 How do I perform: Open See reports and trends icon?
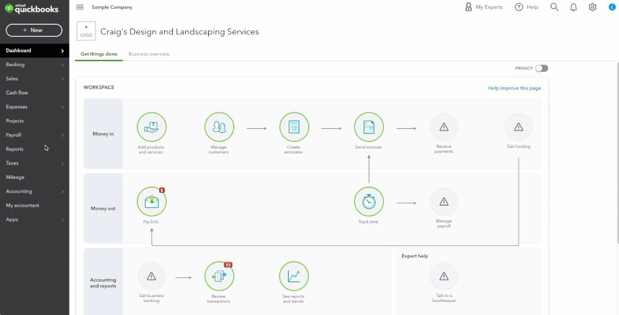tap(294, 276)
